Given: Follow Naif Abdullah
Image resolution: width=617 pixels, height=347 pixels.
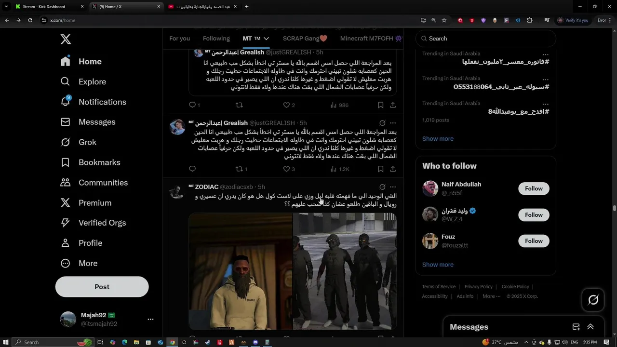Looking at the screenshot, I should [534, 188].
